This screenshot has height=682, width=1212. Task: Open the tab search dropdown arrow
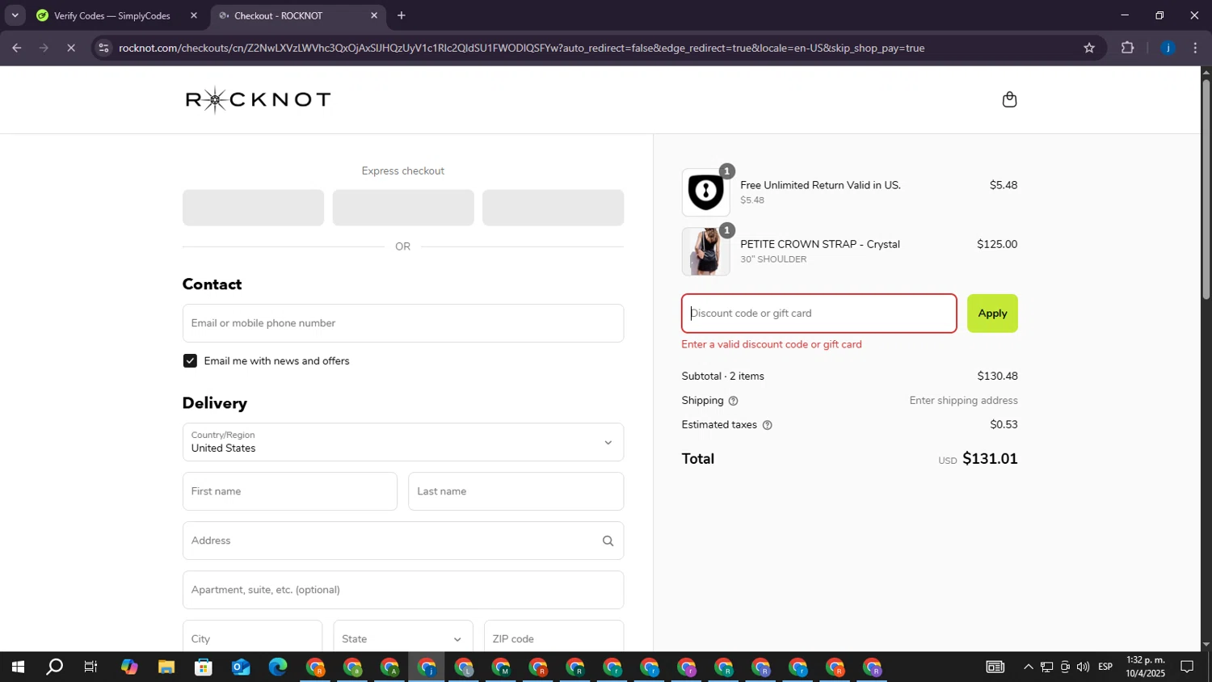(15, 15)
